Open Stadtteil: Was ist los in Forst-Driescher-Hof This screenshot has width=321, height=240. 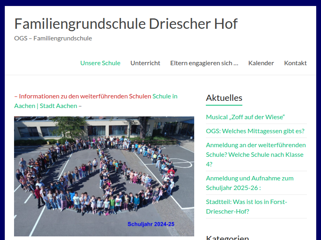pyautogui.click(x=246, y=206)
